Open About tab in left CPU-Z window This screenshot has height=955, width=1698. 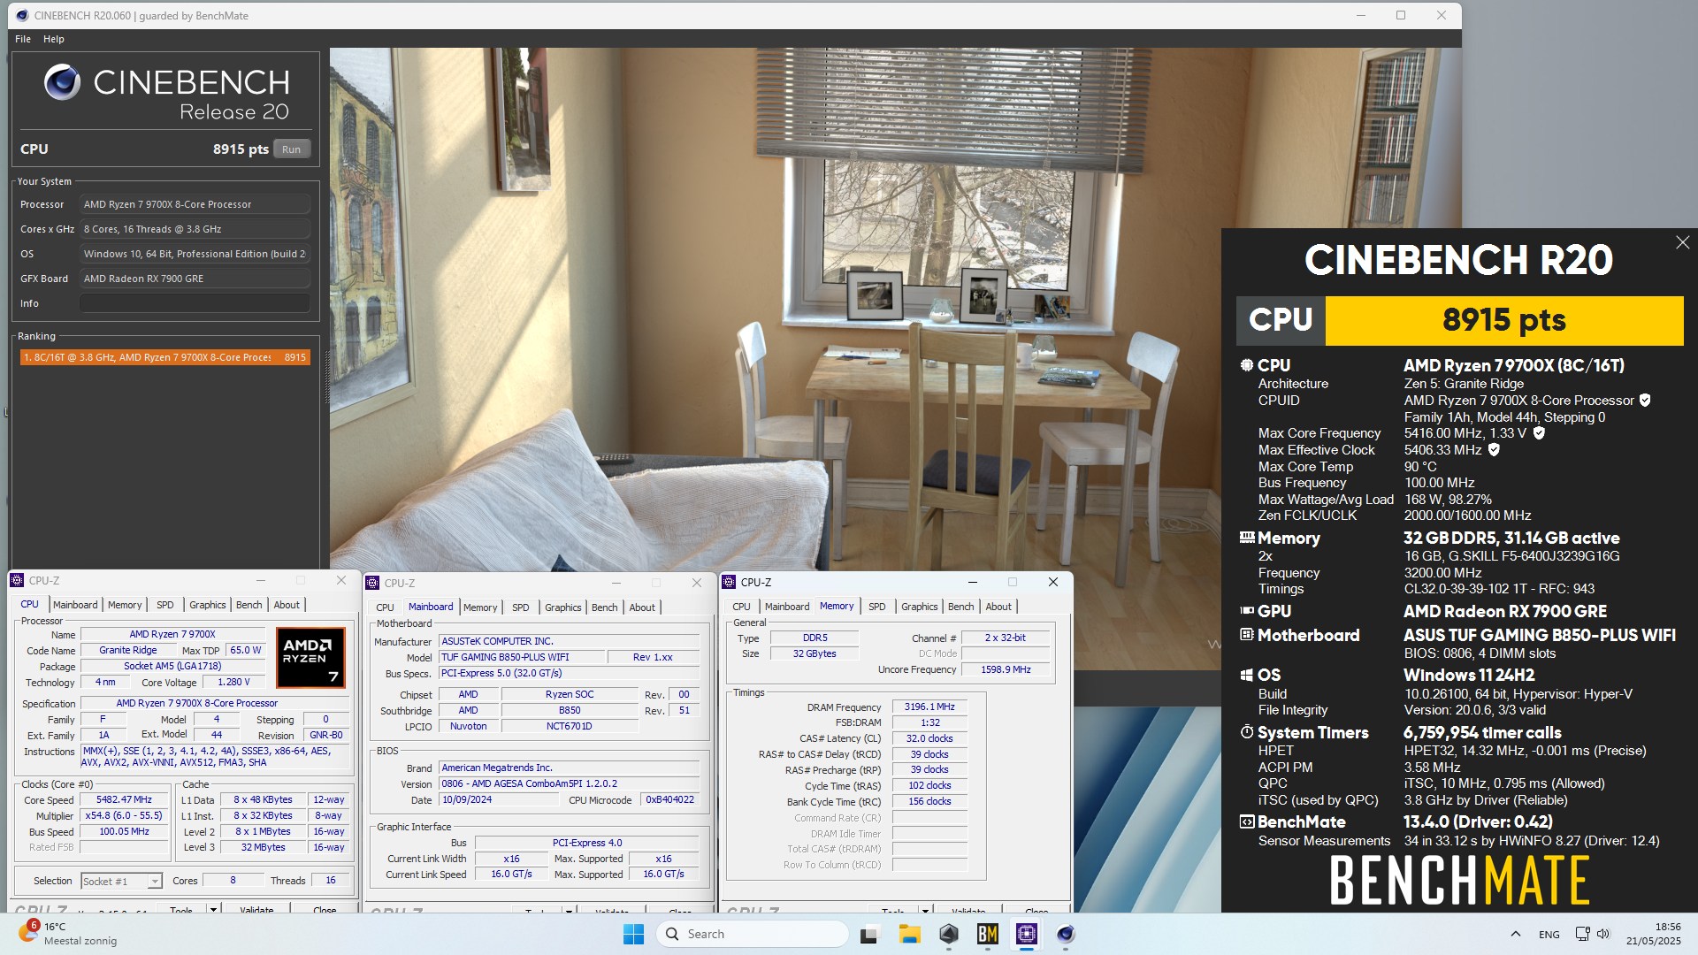click(x=287, y=605)
